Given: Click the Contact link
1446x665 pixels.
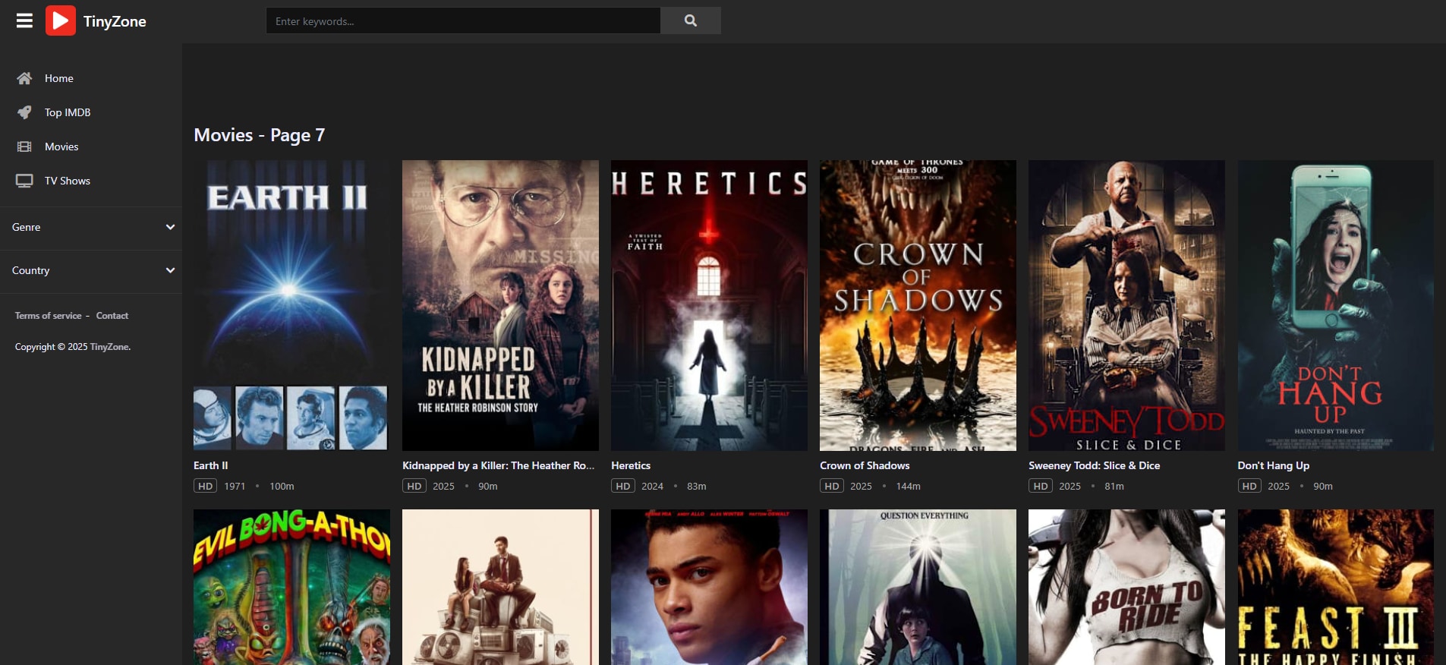Looking at the screenshot, I should tap(112, 316).
